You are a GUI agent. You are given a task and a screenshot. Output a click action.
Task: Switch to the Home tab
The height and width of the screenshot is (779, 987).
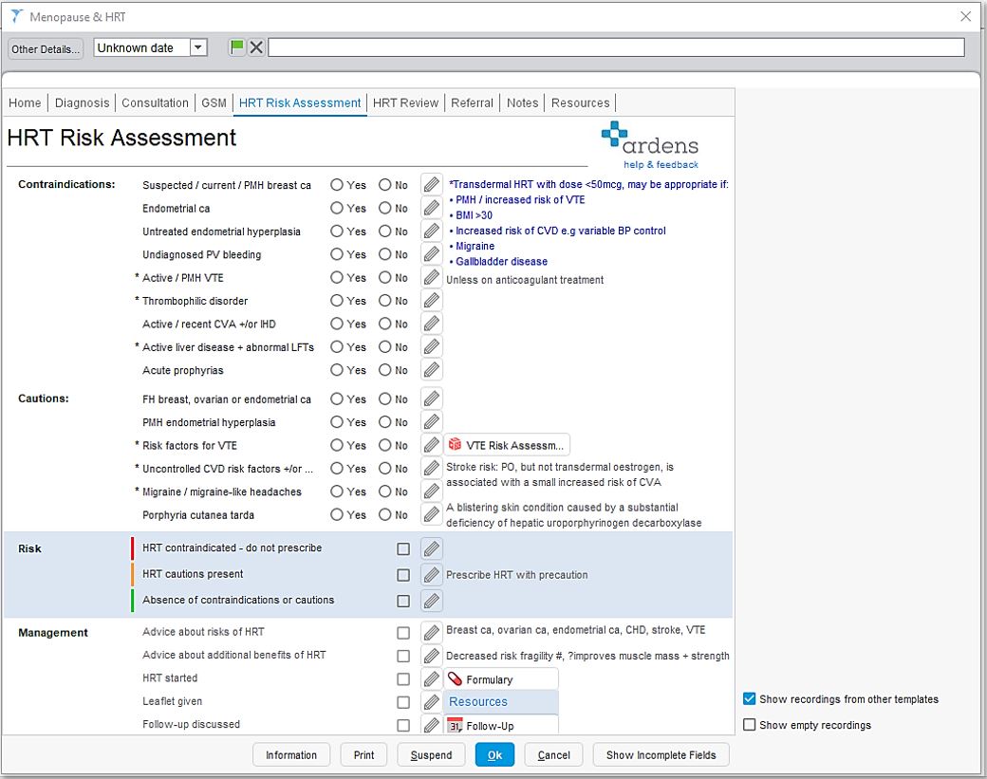(x=25, y=102)
